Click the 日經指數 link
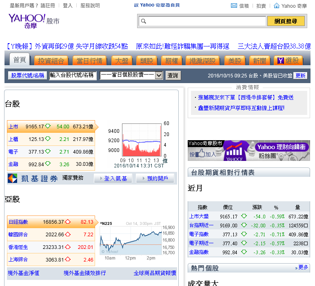 [18, 222]
